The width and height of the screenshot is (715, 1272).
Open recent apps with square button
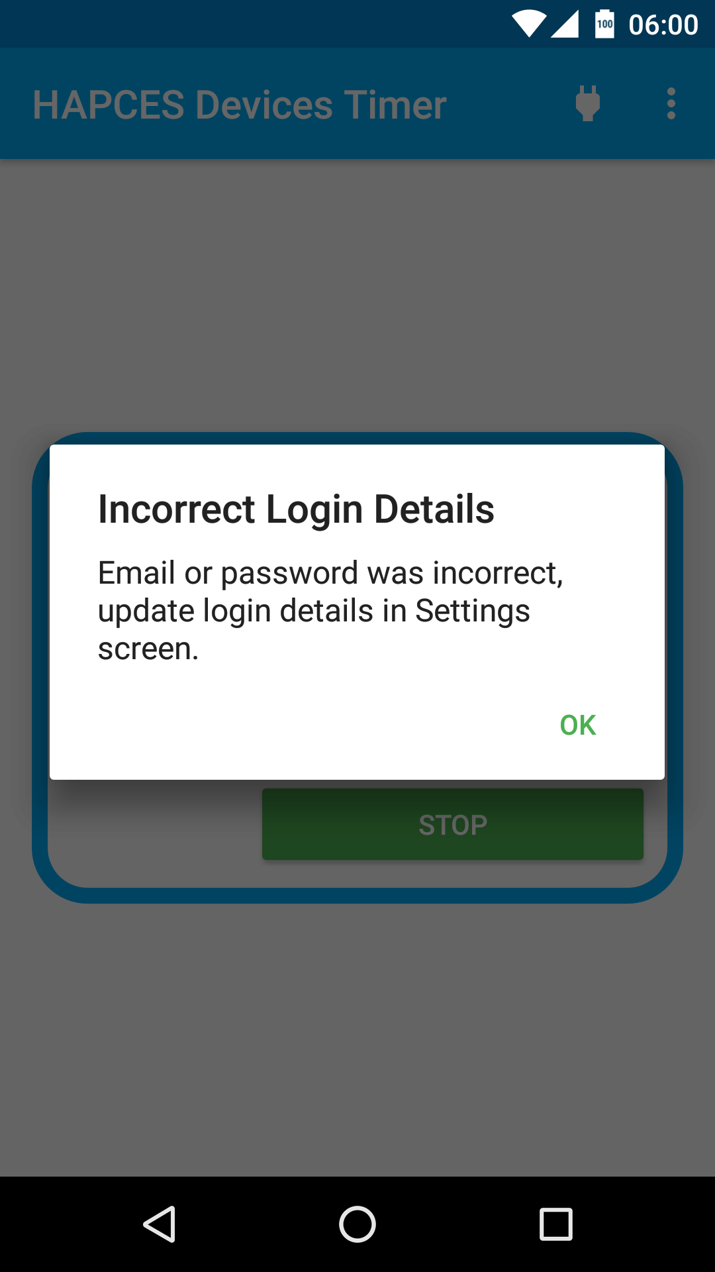[556, 1224]
